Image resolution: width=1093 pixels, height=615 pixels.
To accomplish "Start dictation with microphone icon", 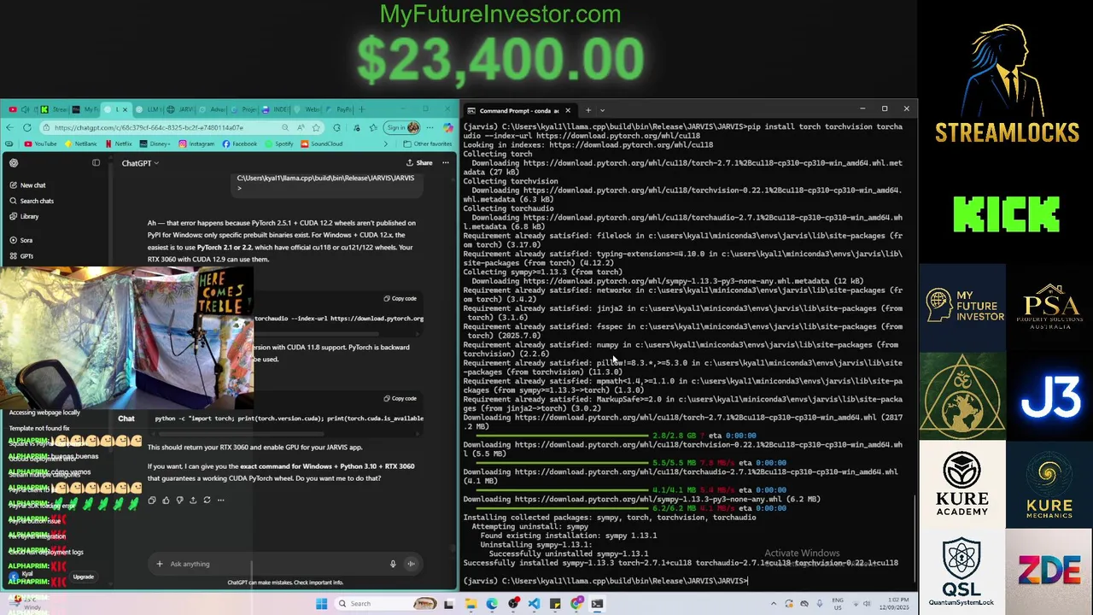I will [x=393, y=564].
